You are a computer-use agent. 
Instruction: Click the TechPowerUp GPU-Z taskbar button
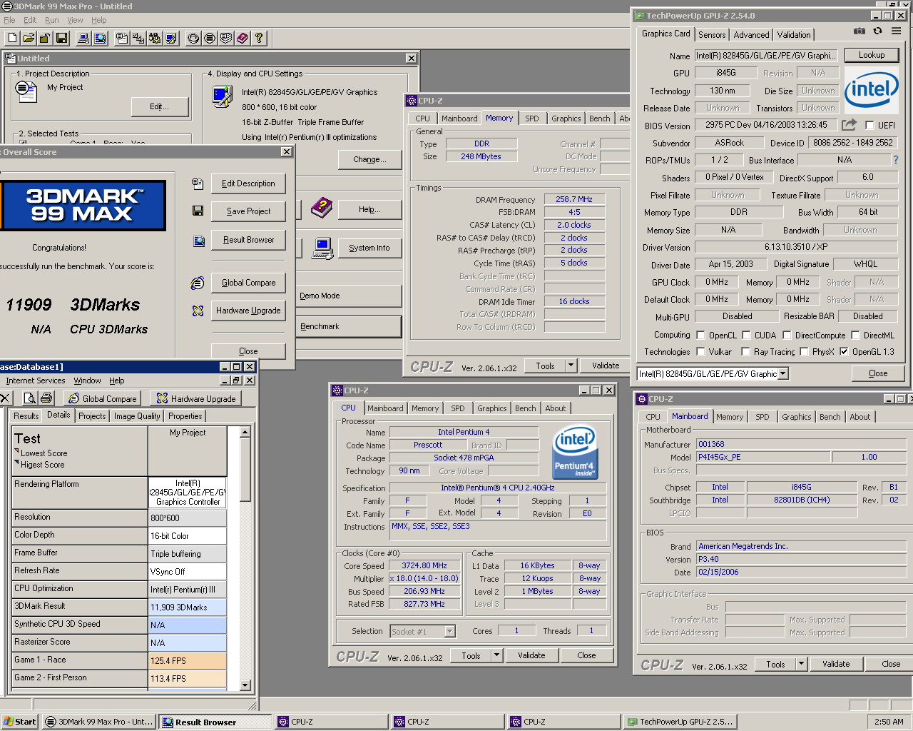pos(680,722)
